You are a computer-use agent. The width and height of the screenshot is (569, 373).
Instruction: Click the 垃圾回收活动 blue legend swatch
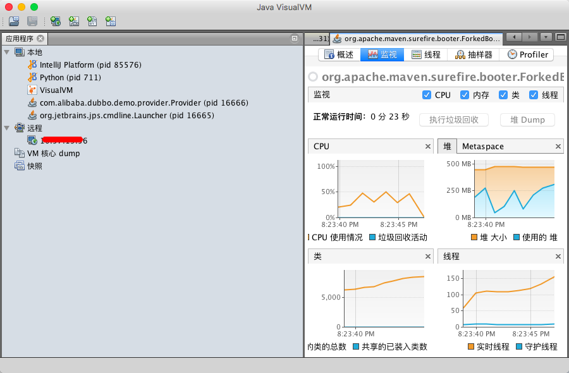coord(372,237)
